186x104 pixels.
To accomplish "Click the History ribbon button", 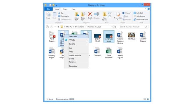I will click(127, 19).
